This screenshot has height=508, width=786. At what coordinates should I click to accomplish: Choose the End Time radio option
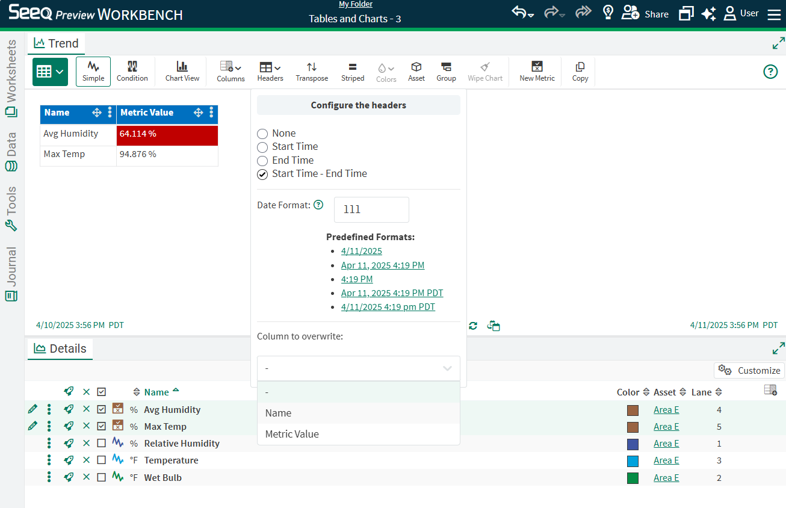262,161
